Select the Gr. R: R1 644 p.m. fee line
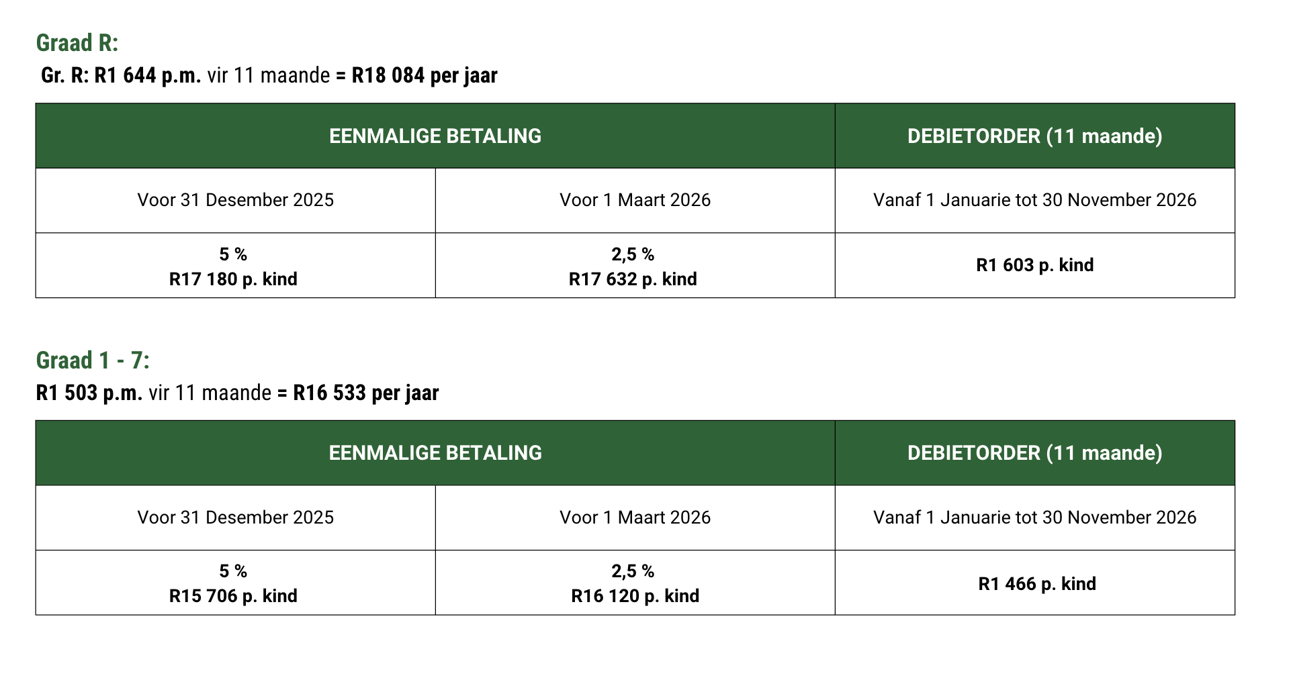1291x686 pixels. coord(269,75)
